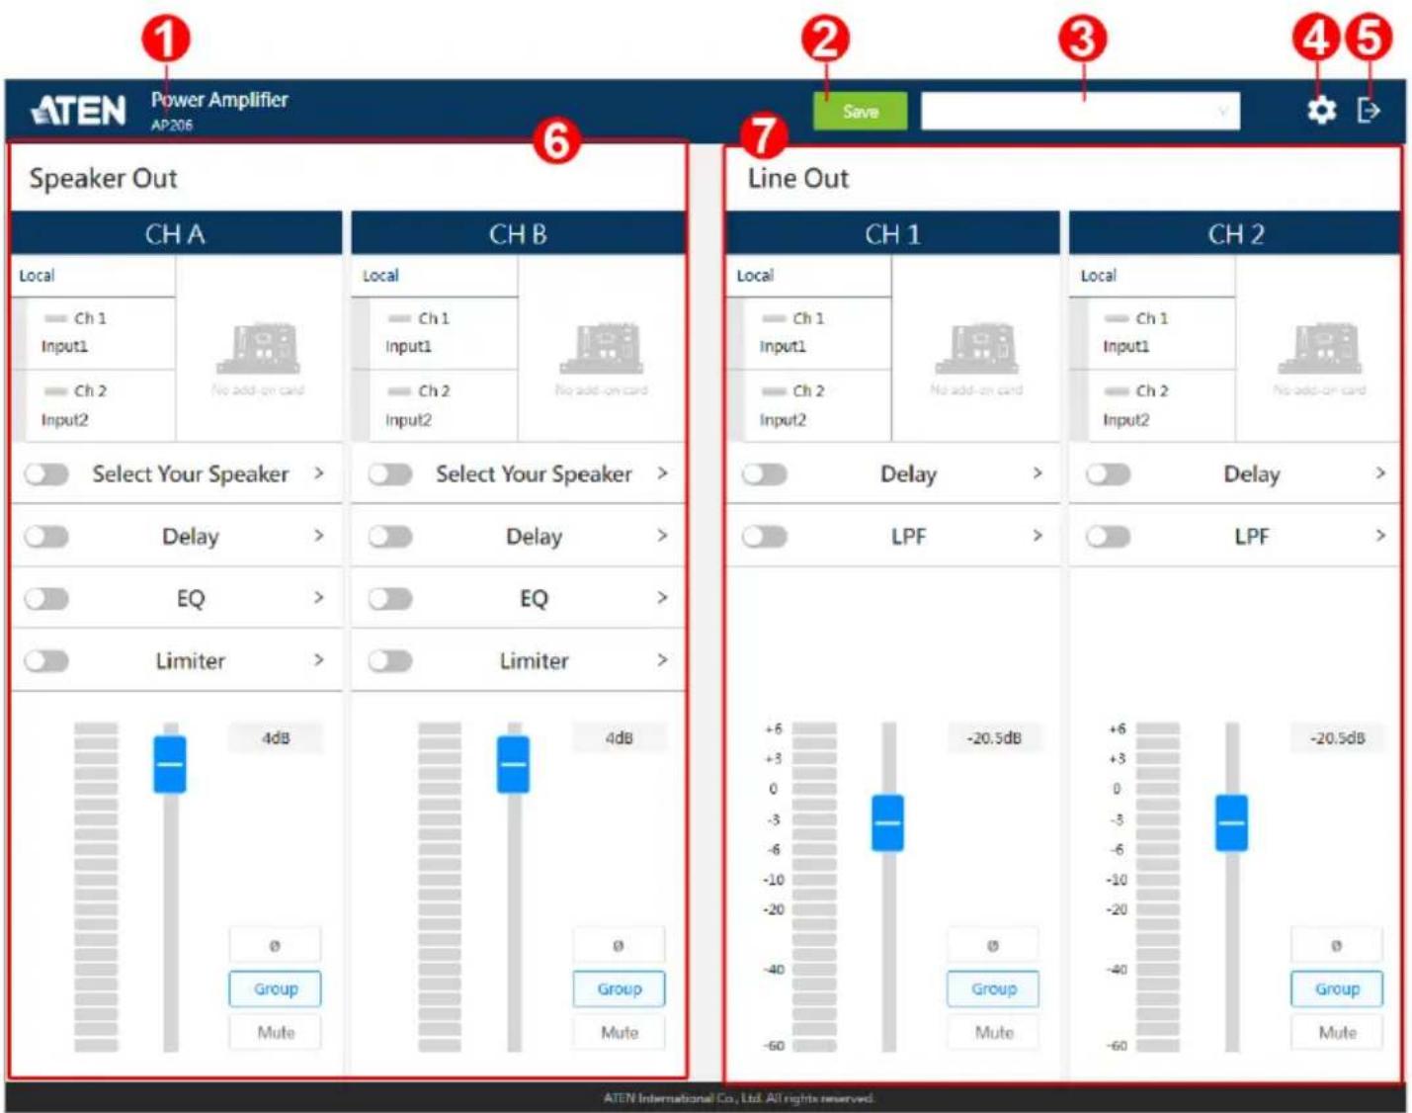This screenshot has width=1412, height=1113.
Task: Expand LPF arrow on Line Out CH 2
Action: pos(1380,536)
